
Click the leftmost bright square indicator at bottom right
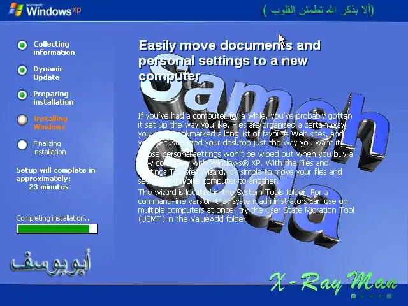coord(353,296)
